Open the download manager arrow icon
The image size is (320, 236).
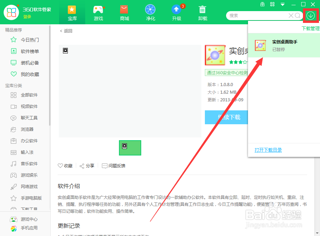click(x=311, y=16)
